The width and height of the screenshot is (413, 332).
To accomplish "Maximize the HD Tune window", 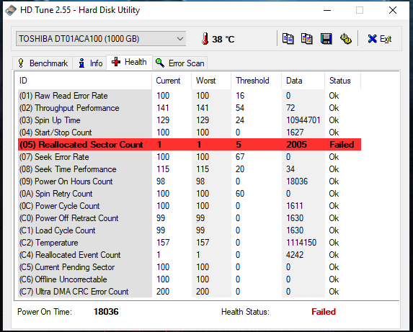I will 360,10.
